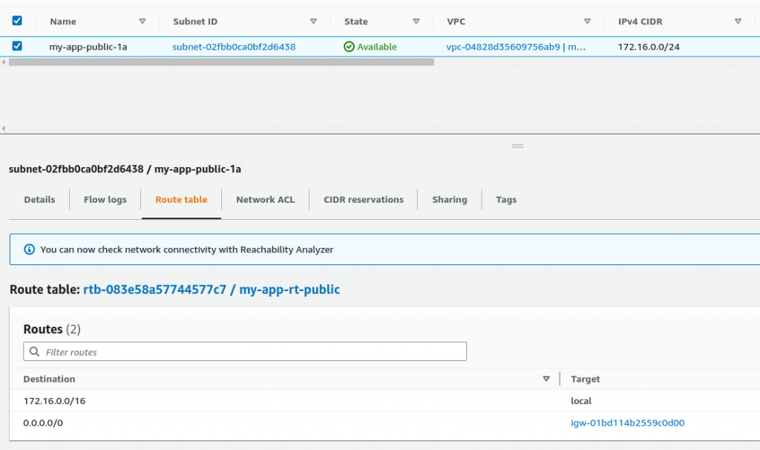Screen dimensions: 760x450
Task: Sort routes by Destination column arrow
Action: click(x=546, y=379)
